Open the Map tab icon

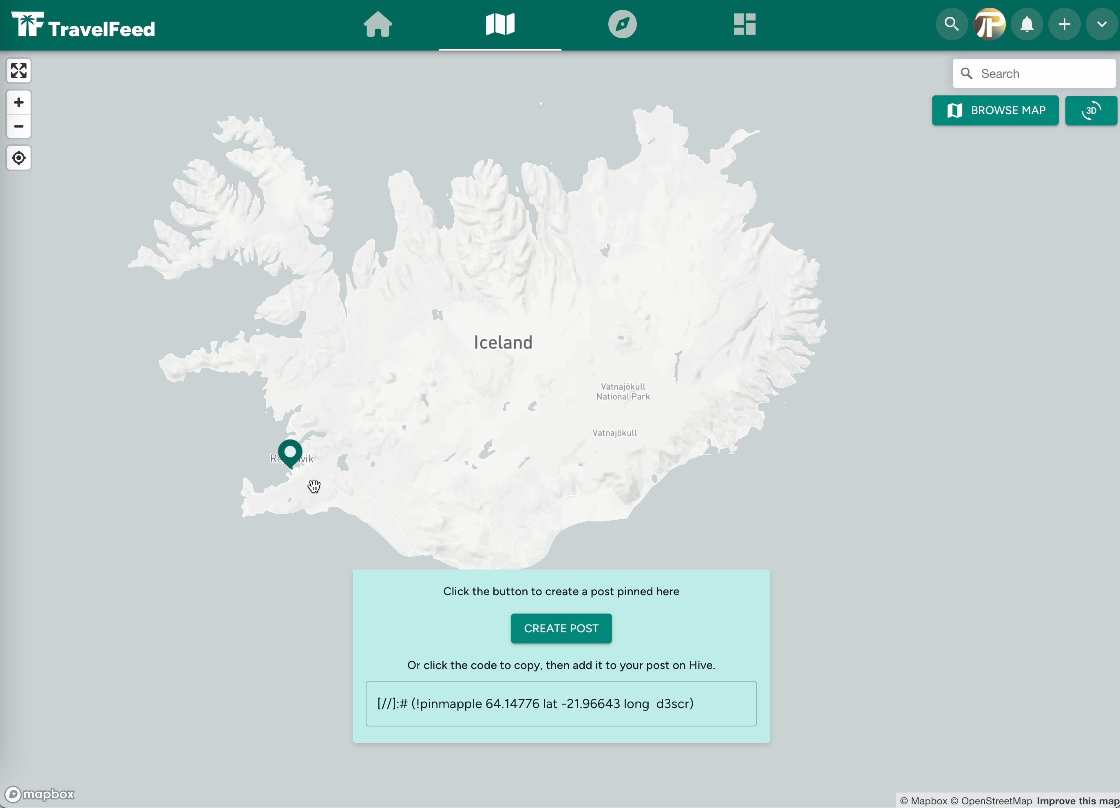tap(500, 24)
